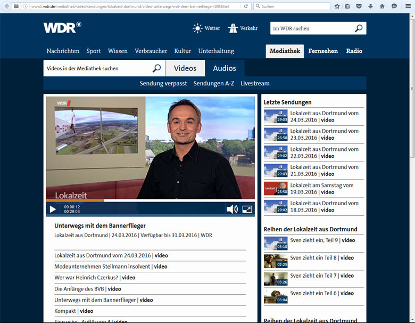The image size is (415, 323).
Task: Open the Kultur menu item
Action: (x=182, y=51)
